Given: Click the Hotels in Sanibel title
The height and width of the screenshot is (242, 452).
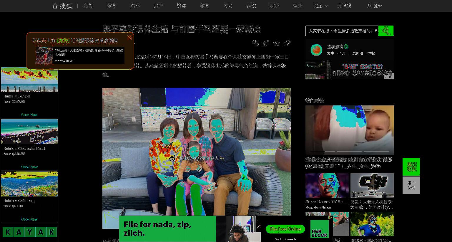Looking at the screenshot, I should (17, 96).
